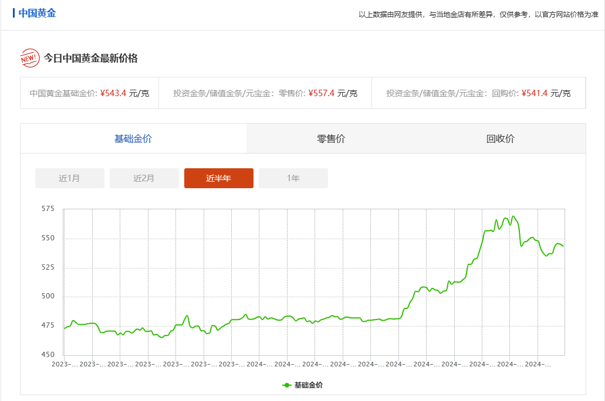Click the buyback price ¥541.4 value
This screenshot has width=605, height=401.
(534, 93)
